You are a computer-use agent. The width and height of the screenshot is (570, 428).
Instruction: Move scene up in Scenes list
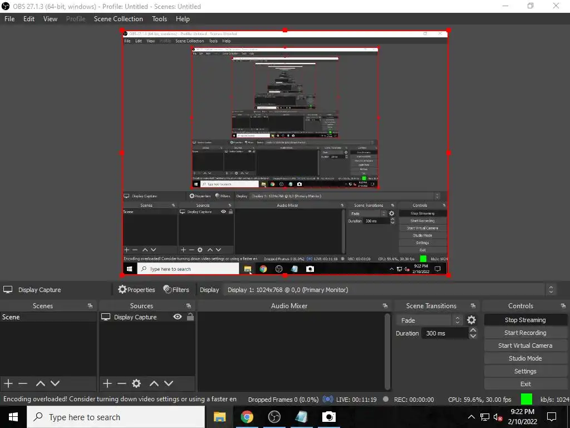tap(40, 383)
